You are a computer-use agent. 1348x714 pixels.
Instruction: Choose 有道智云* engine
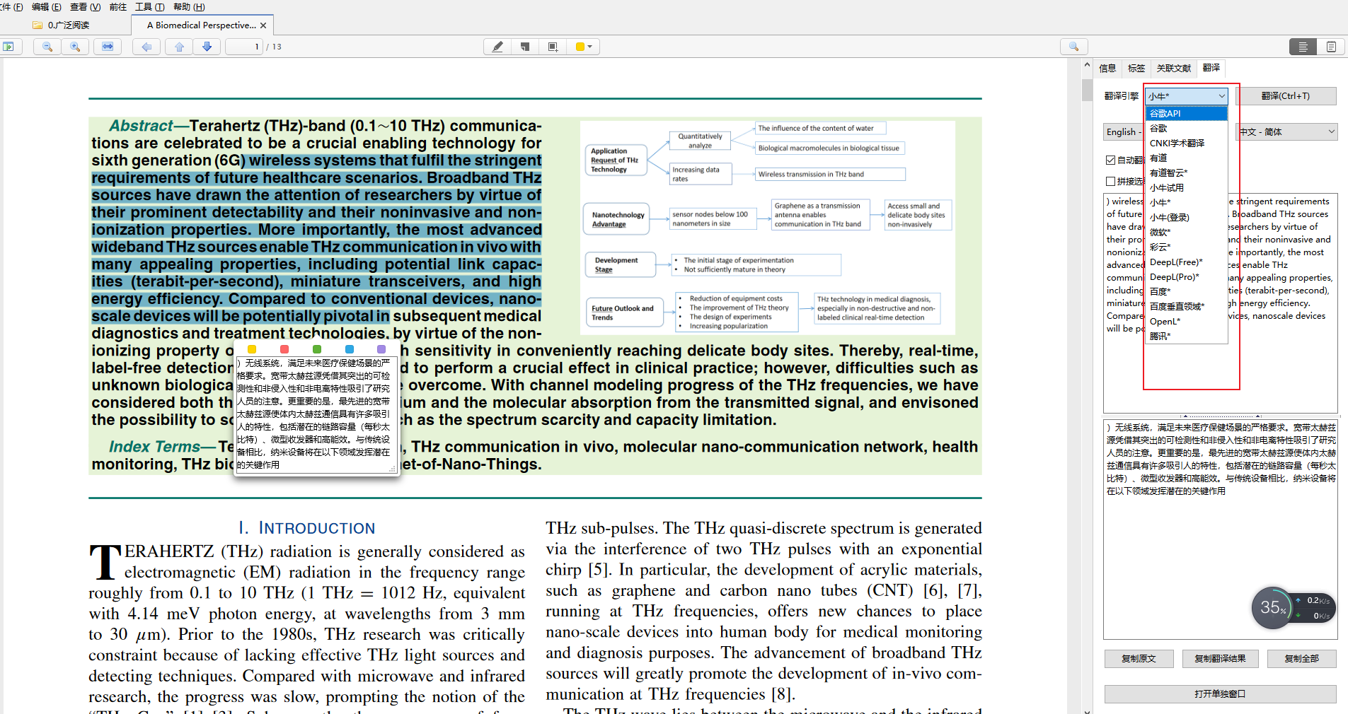1186,172
